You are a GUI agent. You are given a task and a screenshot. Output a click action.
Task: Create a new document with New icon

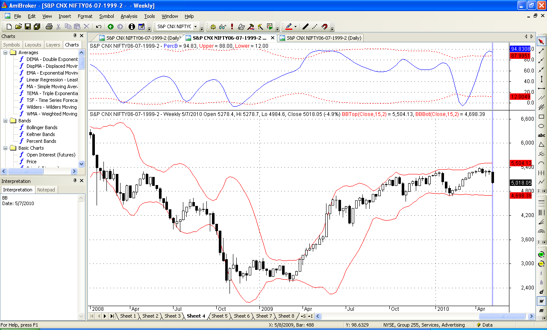(x=9, y=26)
